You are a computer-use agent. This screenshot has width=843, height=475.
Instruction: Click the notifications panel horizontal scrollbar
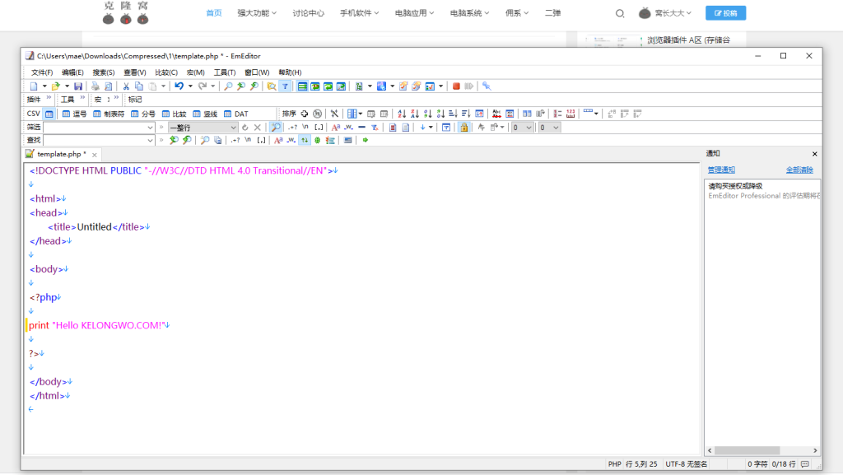coord(762,450)
